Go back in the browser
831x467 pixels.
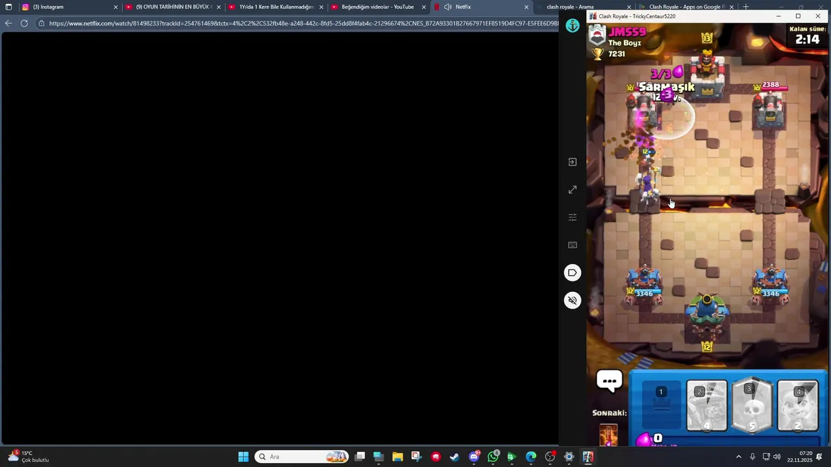[x=8, y=23]
